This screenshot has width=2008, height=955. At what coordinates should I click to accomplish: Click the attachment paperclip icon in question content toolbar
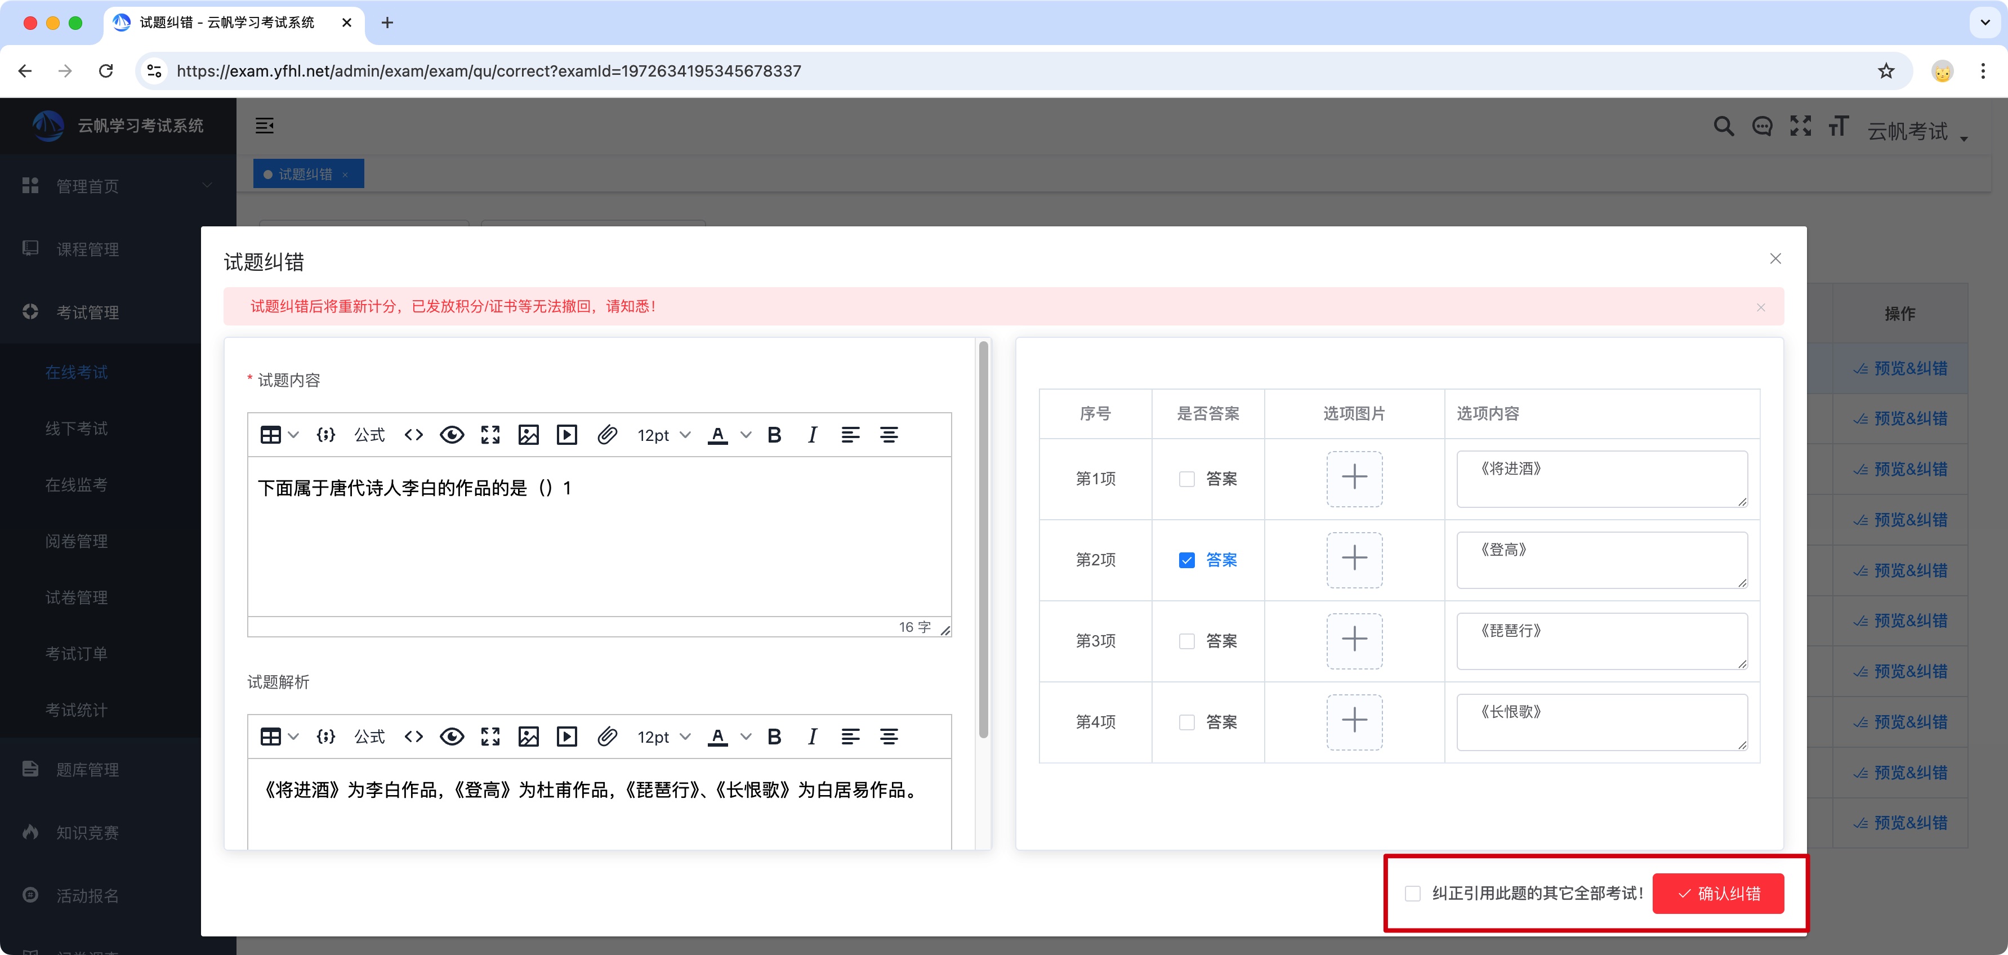(x=607, y=435)
